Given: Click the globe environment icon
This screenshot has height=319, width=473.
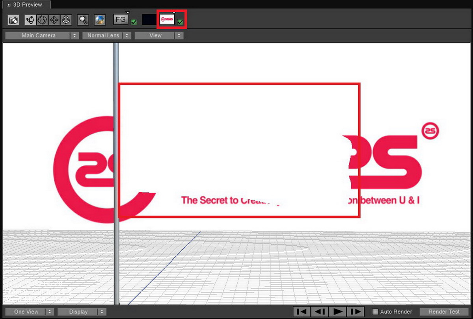Looking at the screenshot, I should [x=100, y=20].
